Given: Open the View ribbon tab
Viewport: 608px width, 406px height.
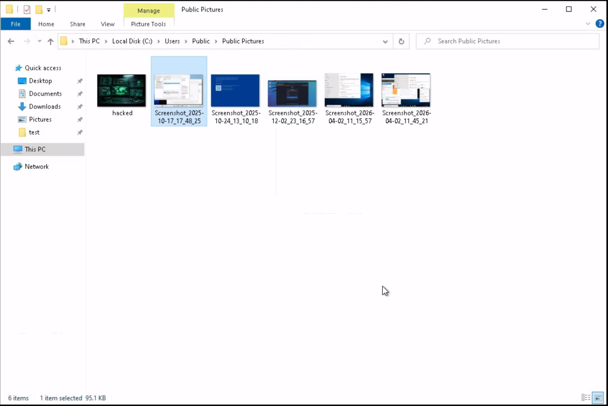Looking at the screenshot, I should [x=108, y=24].
